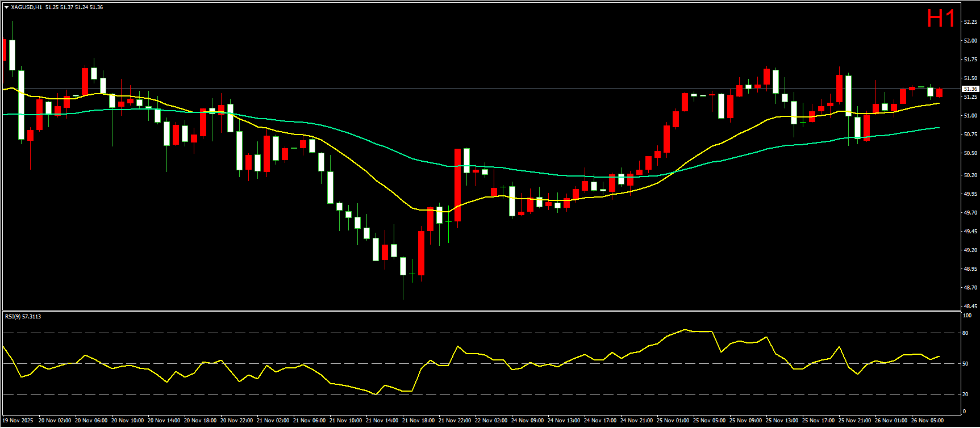Select the 19 Nov 2025 date label
Screen dimensions: 980x428
tap(18, 421)
